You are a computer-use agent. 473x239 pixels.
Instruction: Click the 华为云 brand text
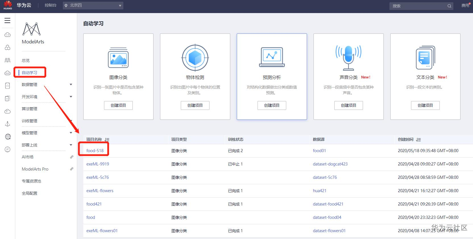point(24,5)
